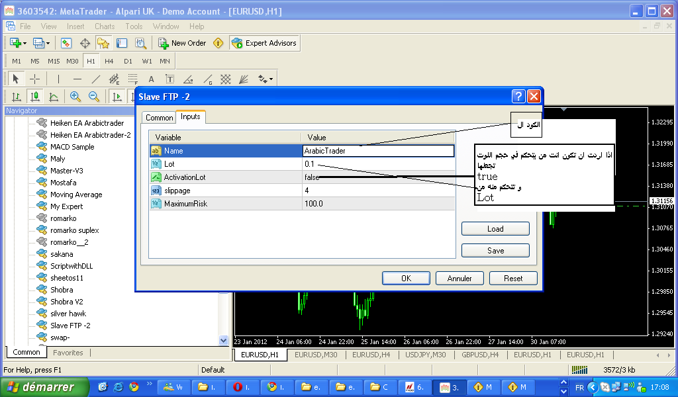Viewport: 678px width, 397px height.
Task: Select the M15 timeframe
Action: click(54, 62)
